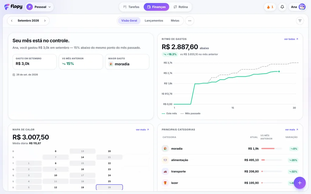
Task: Select day 14 in the heat map
Action: point(83,157)
